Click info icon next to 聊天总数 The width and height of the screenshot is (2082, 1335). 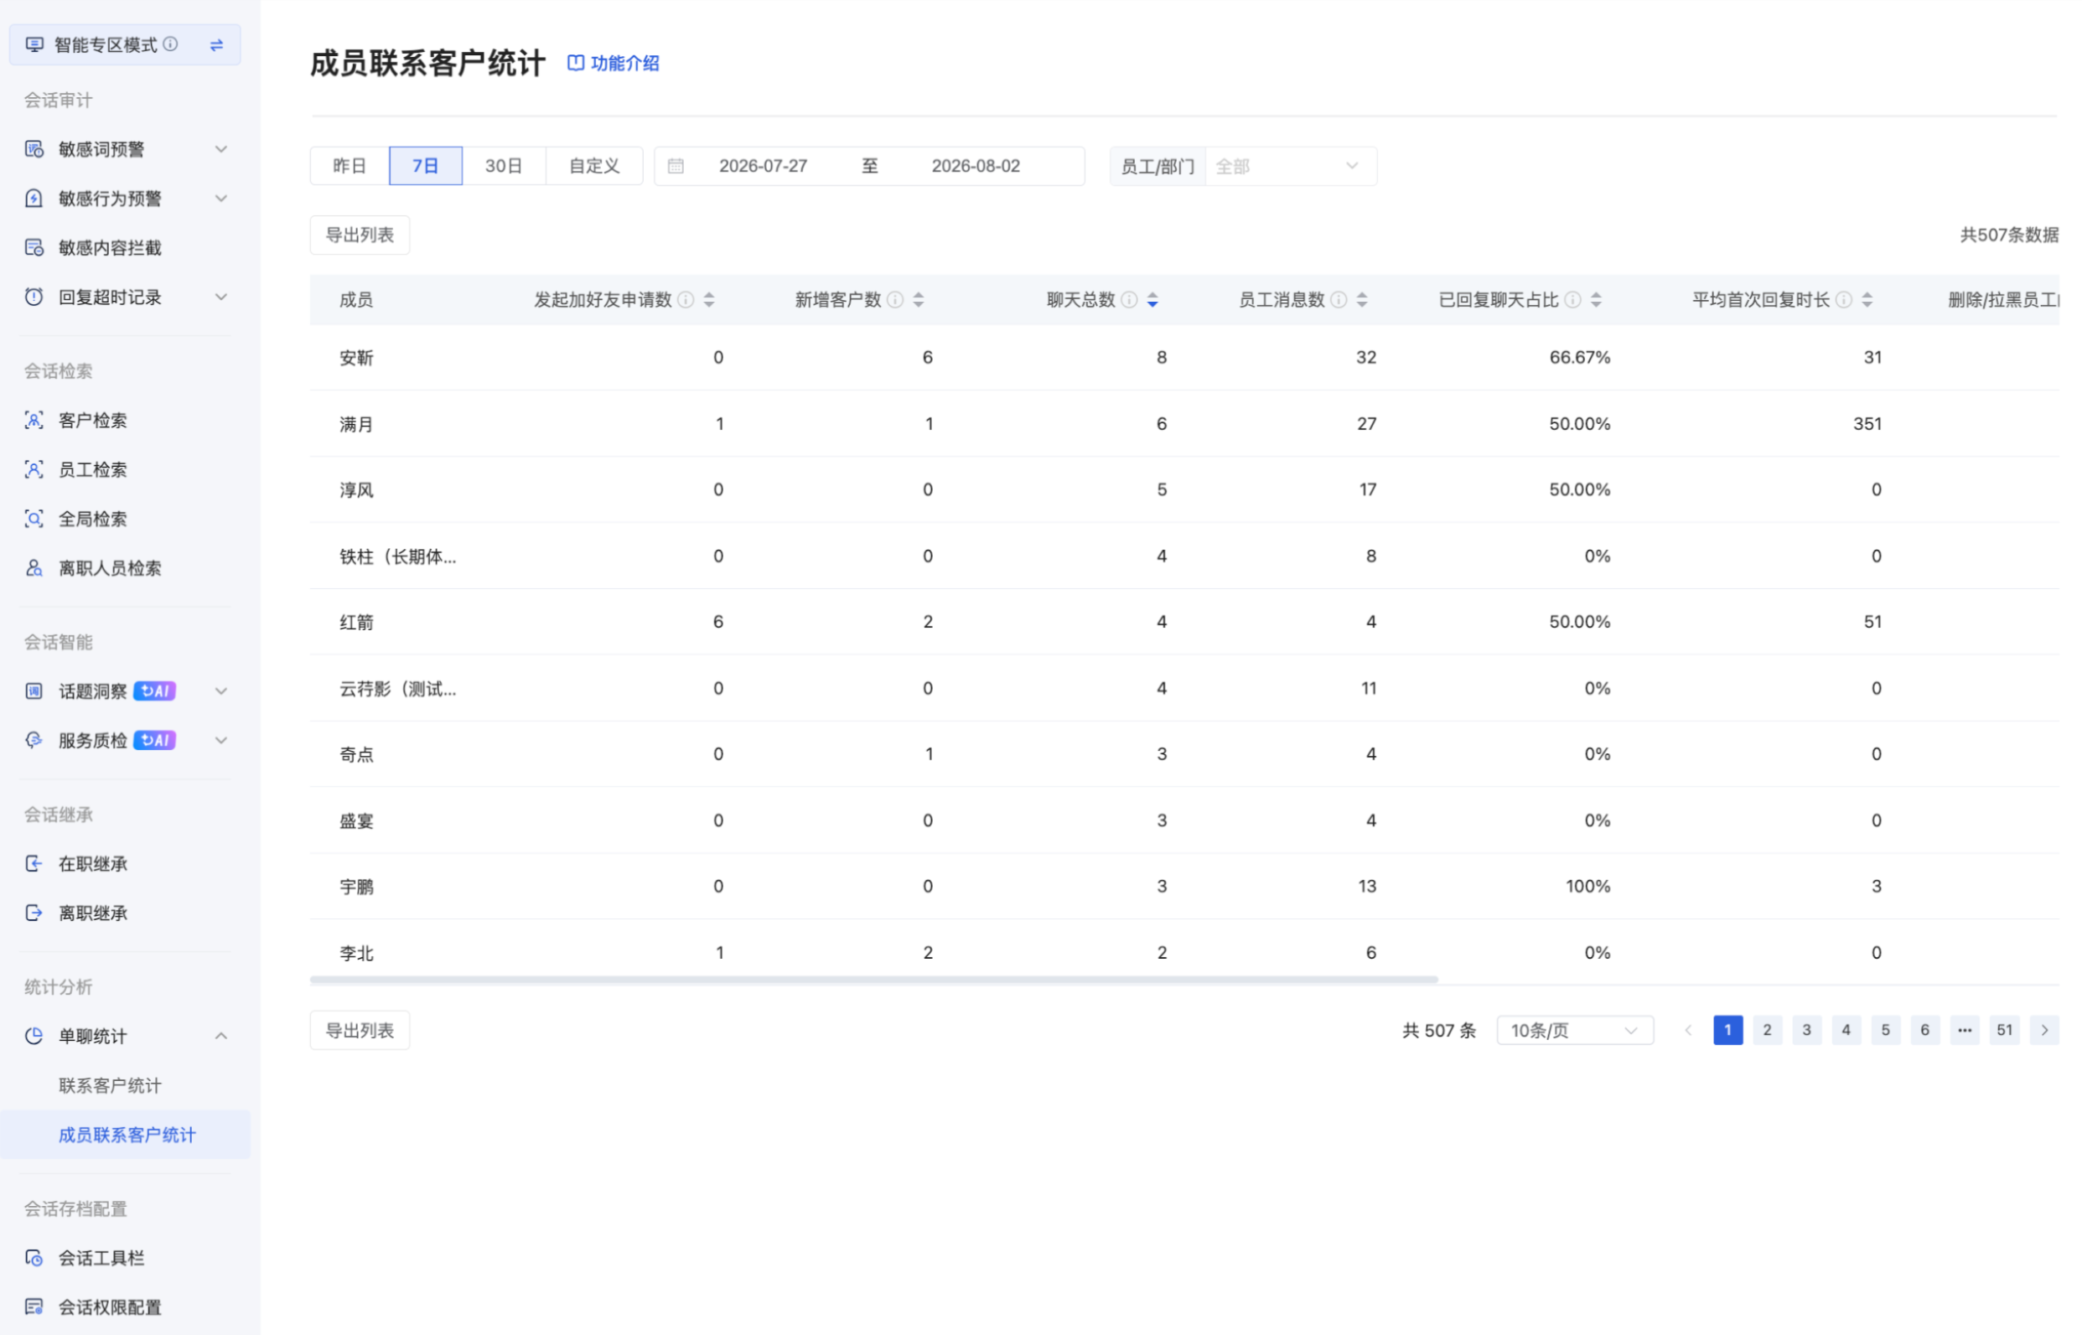[1129, 300]
